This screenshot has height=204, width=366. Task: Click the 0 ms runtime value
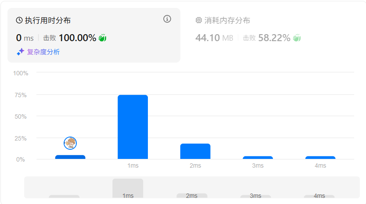point(25,38)
